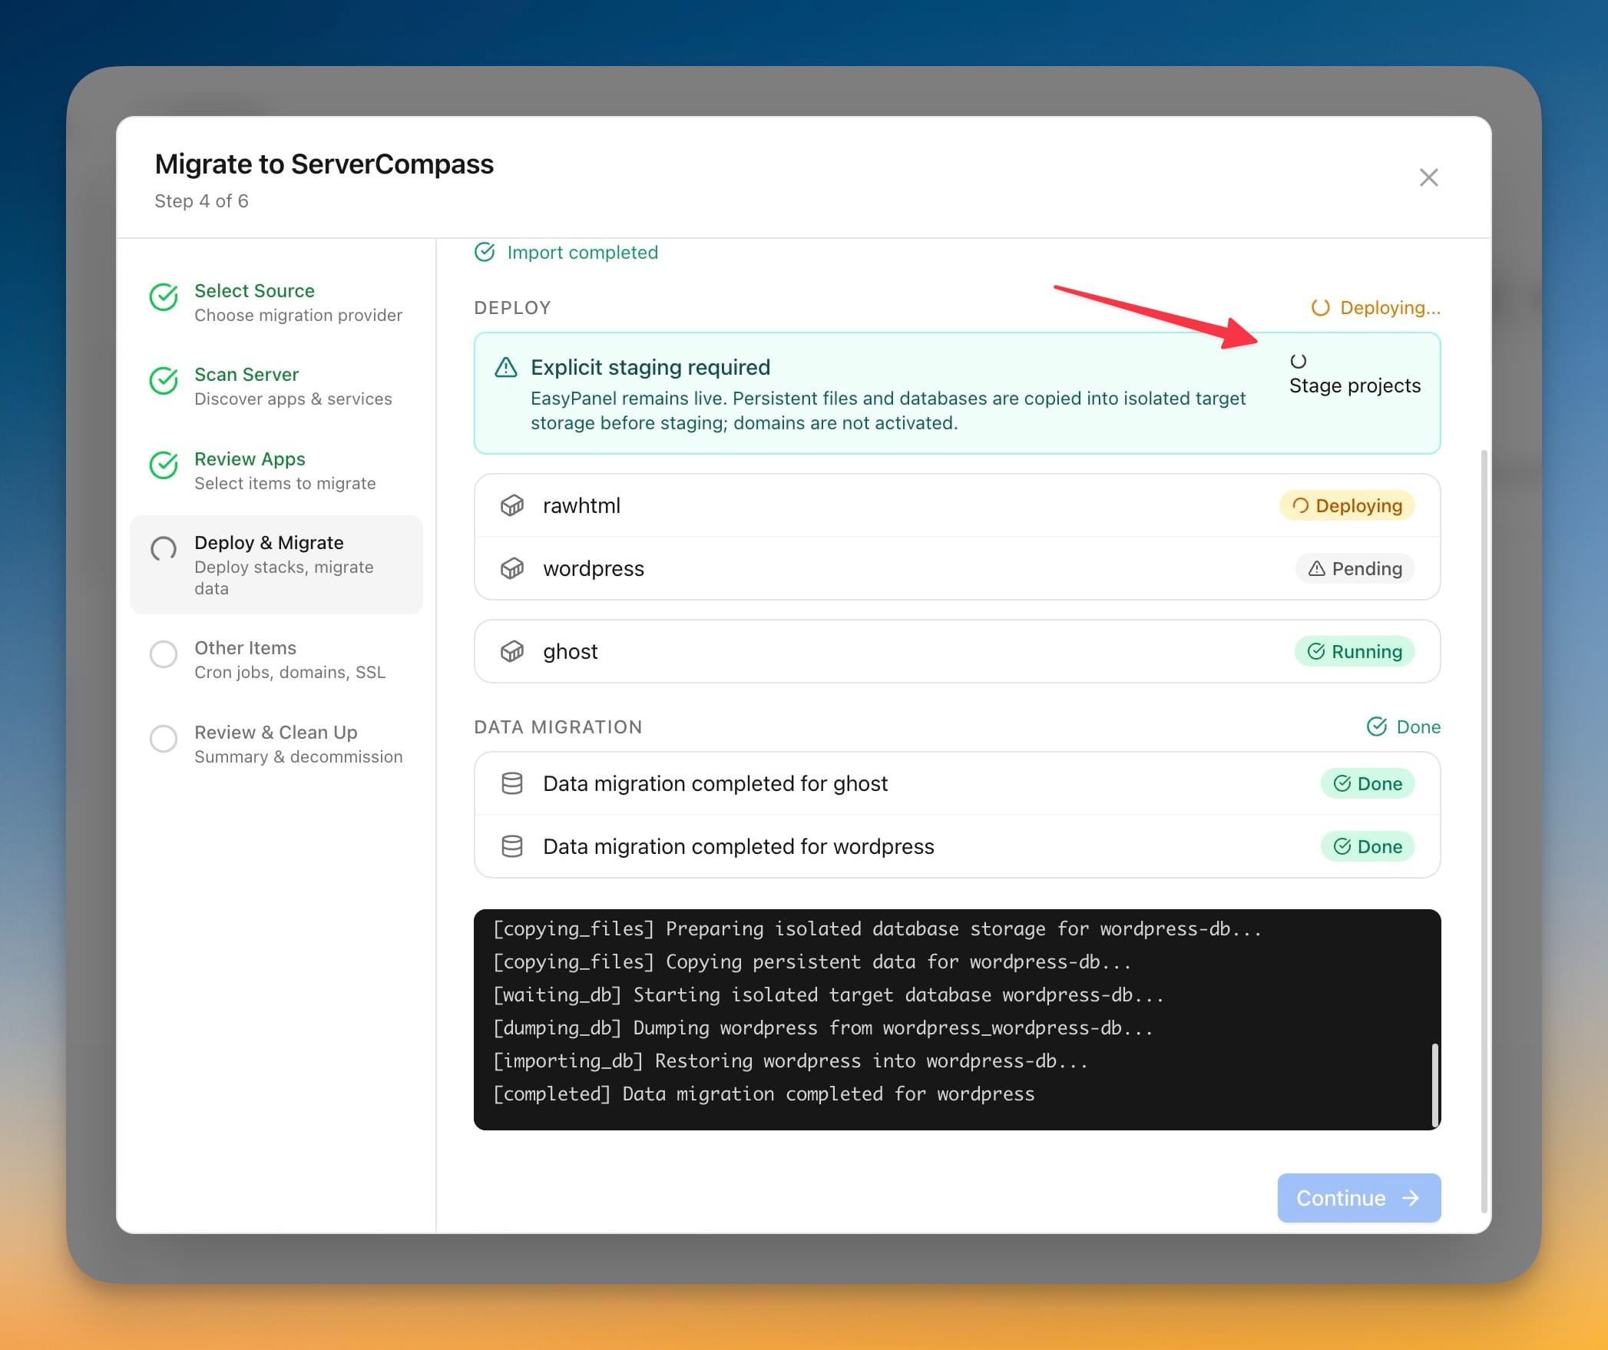Open the Select Source step

pos(276,303)
